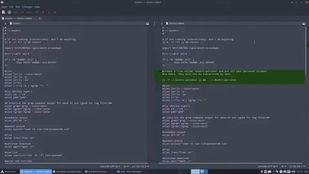Click the Save toolbar button
The width and height of the screenshot is (309, 174).
click(13, 12)
